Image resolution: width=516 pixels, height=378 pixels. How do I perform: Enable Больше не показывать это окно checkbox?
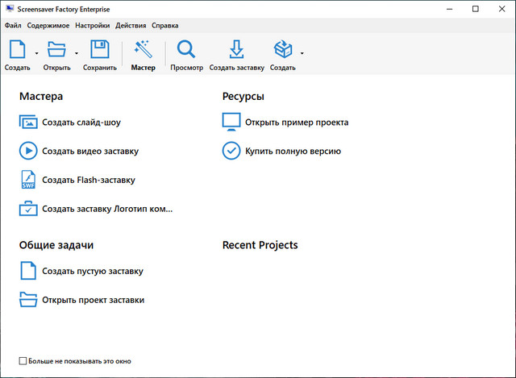pos(23,361)
